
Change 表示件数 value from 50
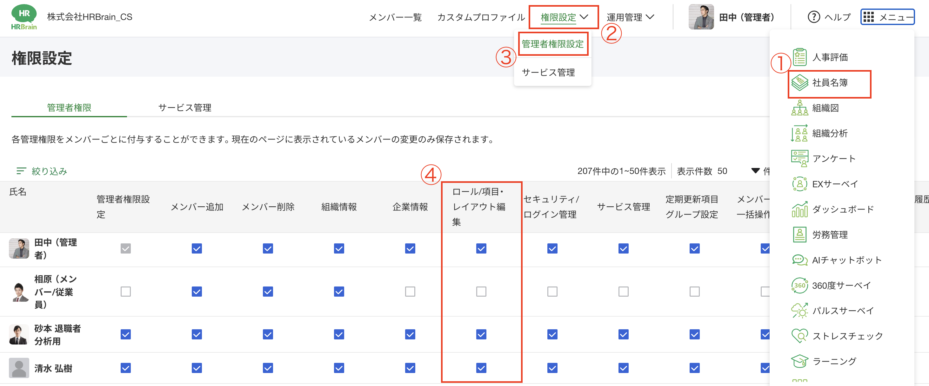click(x=723, y=171)
